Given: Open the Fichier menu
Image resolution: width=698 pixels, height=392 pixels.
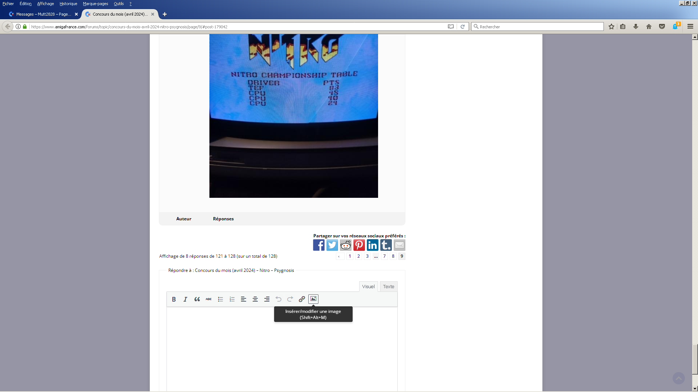Looking at the screenshot, I should tap(8, 4).
